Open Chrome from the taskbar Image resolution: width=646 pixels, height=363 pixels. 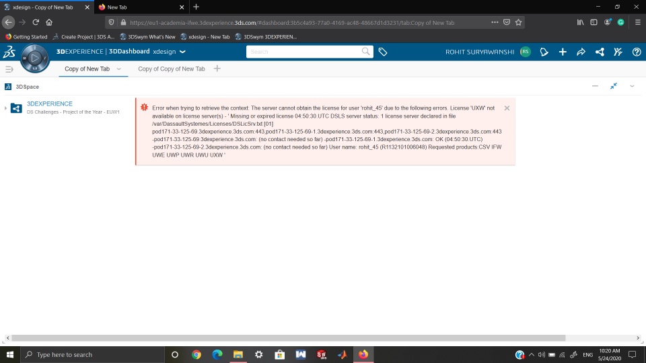coord(196,354)
